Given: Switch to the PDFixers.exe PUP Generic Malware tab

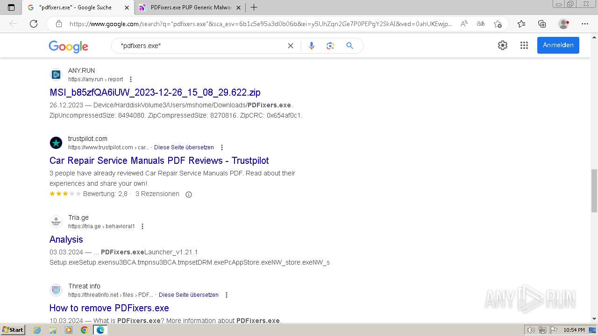Looking at the screenshot, I should coord(190,7).
